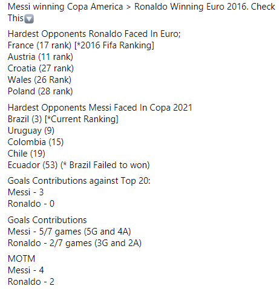
Task: Click the down-arrow emoji after 'This'
Action: pyautogui.click(x=29, y=19)
